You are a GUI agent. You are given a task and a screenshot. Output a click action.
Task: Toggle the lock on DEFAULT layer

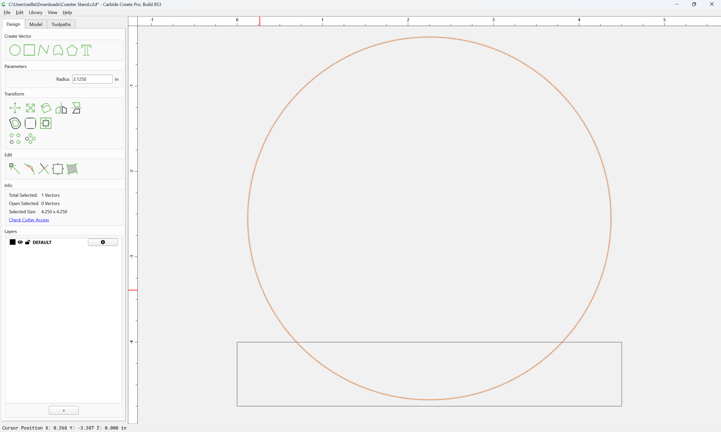pos(28,242)
